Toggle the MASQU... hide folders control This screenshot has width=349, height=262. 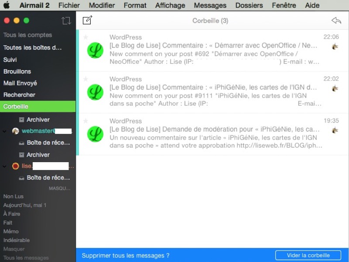(59, 188)
